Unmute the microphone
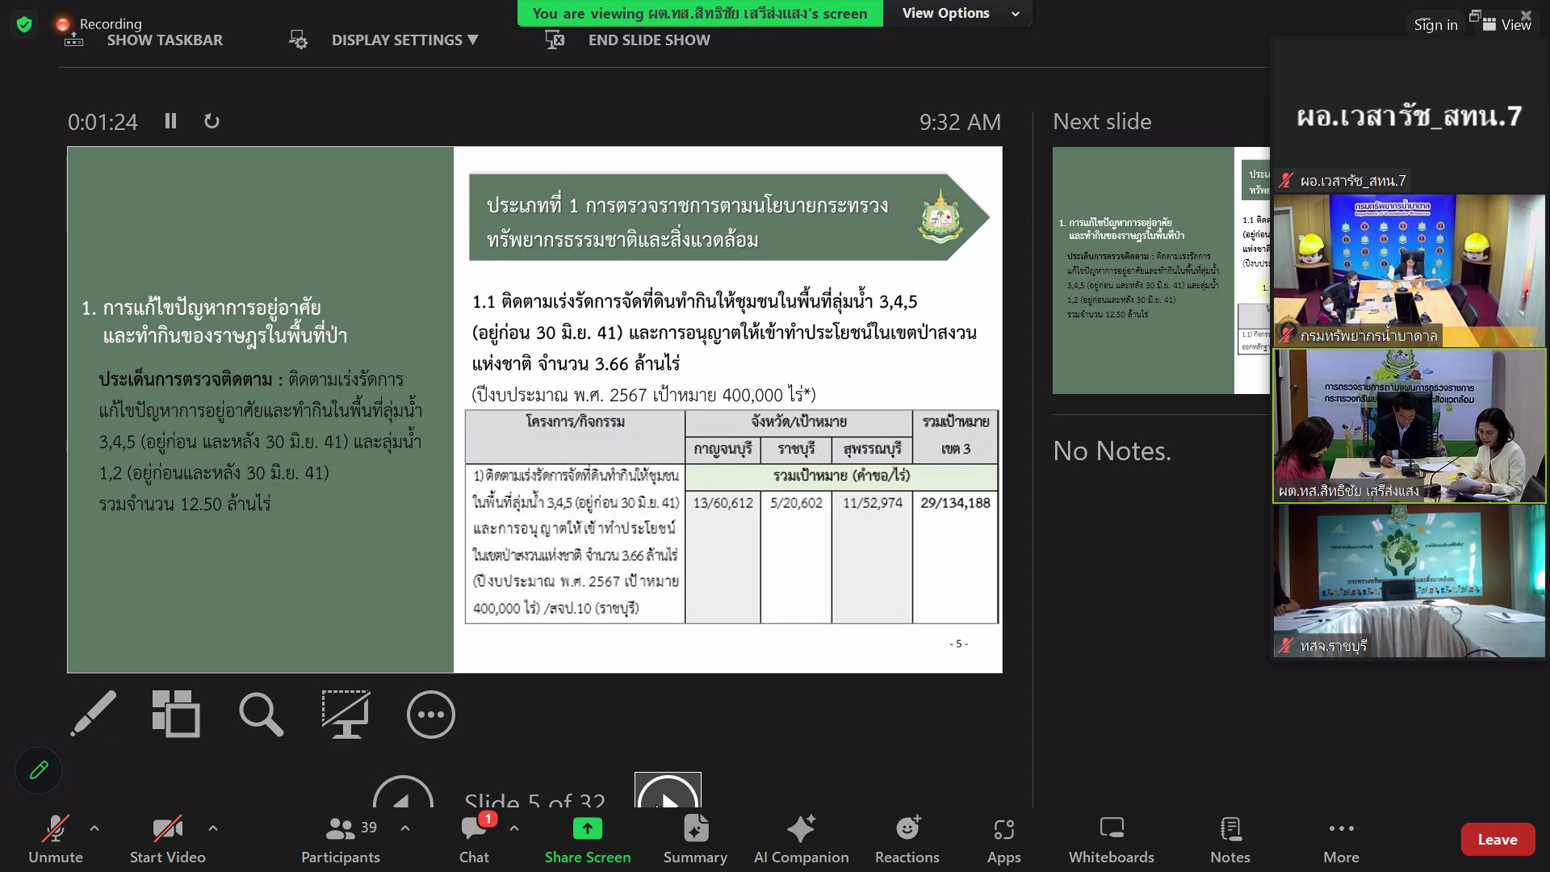The width and height of the screenshot is (1550, 872). tap(55, 840)
